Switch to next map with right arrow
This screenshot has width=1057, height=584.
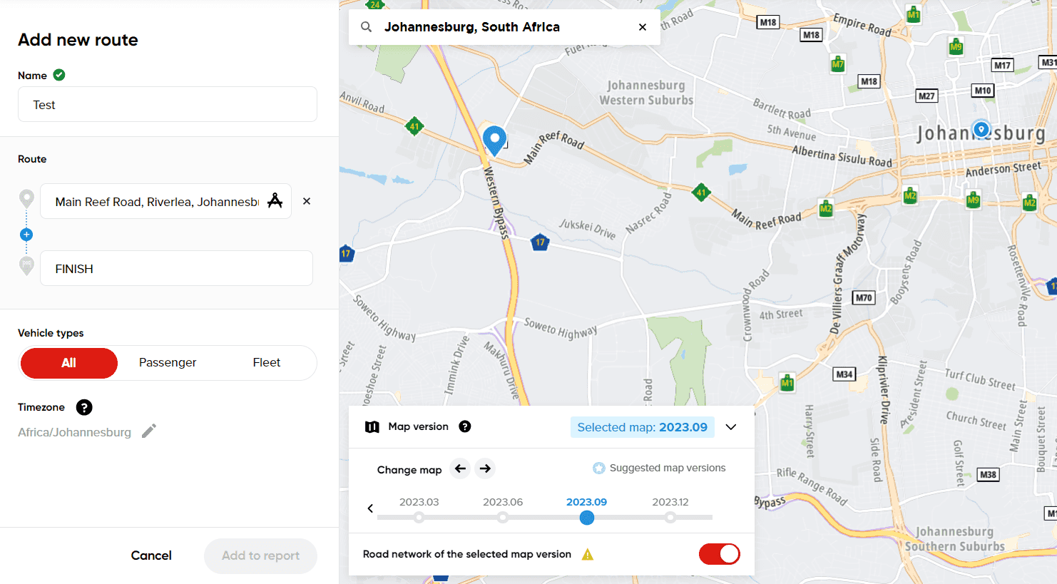click(x=485, y=468)
